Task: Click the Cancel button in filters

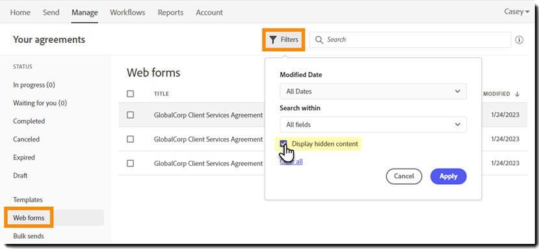Action: (x=404, y=176)
